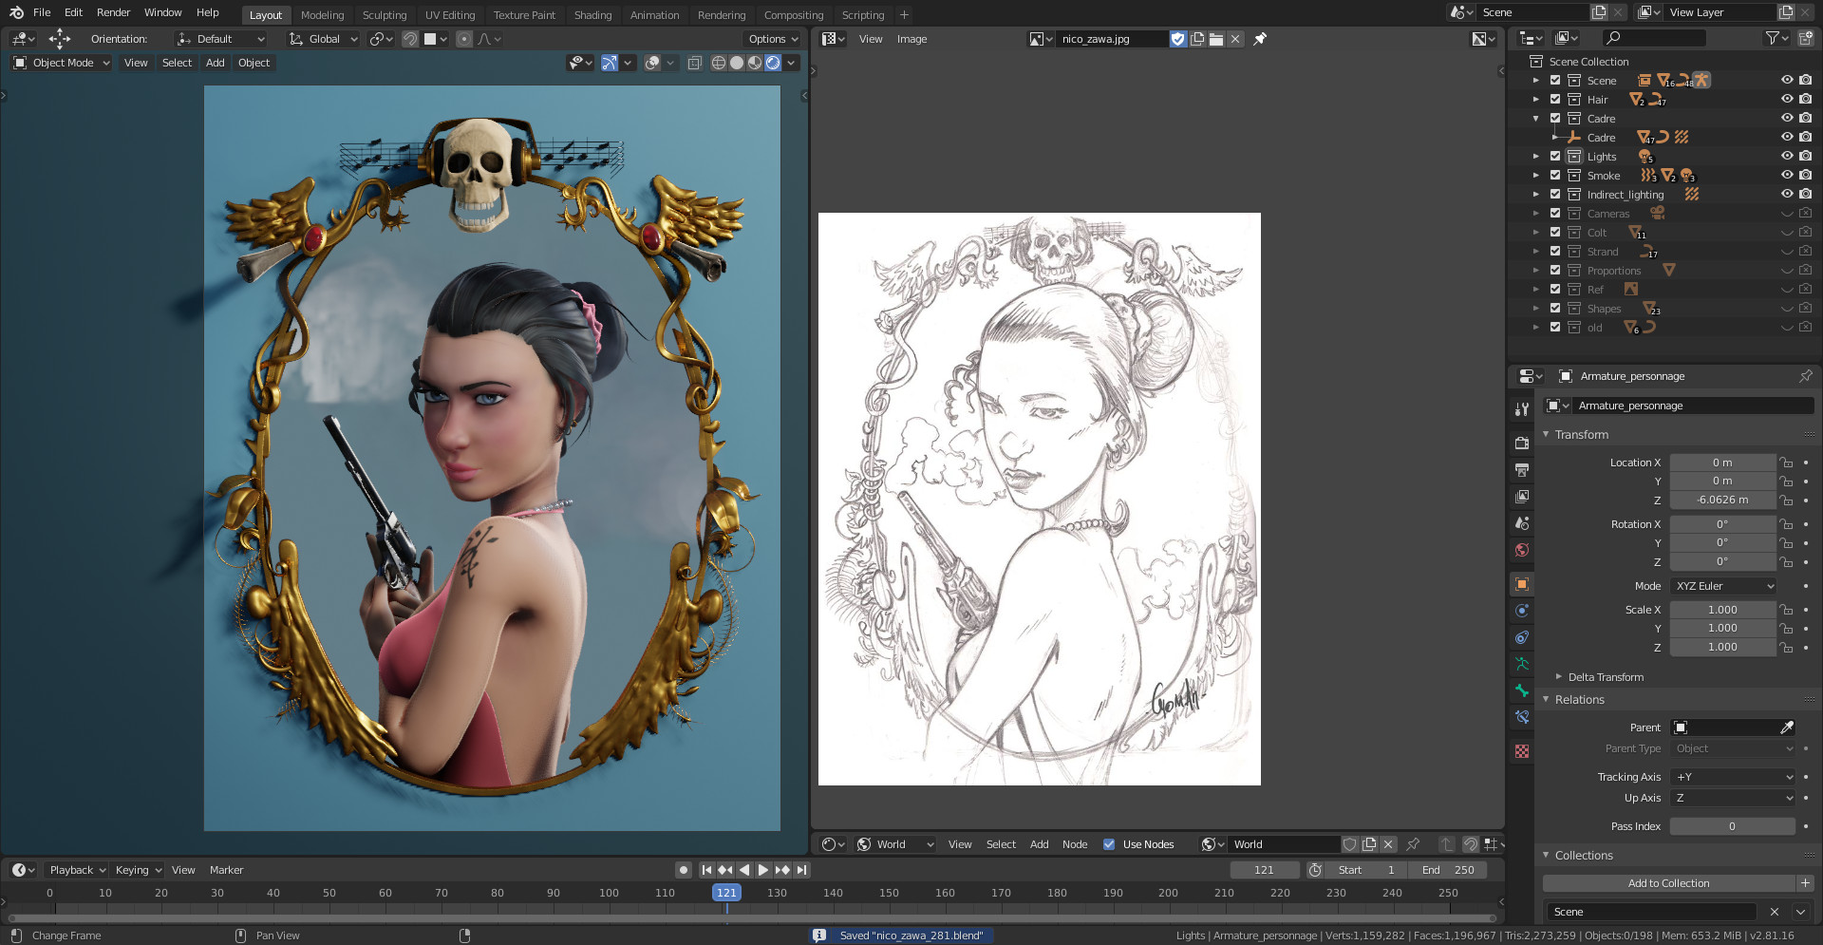Image resolution: width=1823 pixels, height=945 pixels.
Task: Open the Tracking Axis +Y dropdown
Action: [1733, 777]
